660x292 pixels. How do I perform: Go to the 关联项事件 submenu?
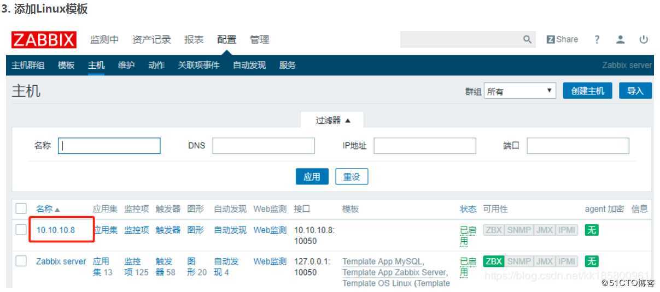[x=199, y=65]
